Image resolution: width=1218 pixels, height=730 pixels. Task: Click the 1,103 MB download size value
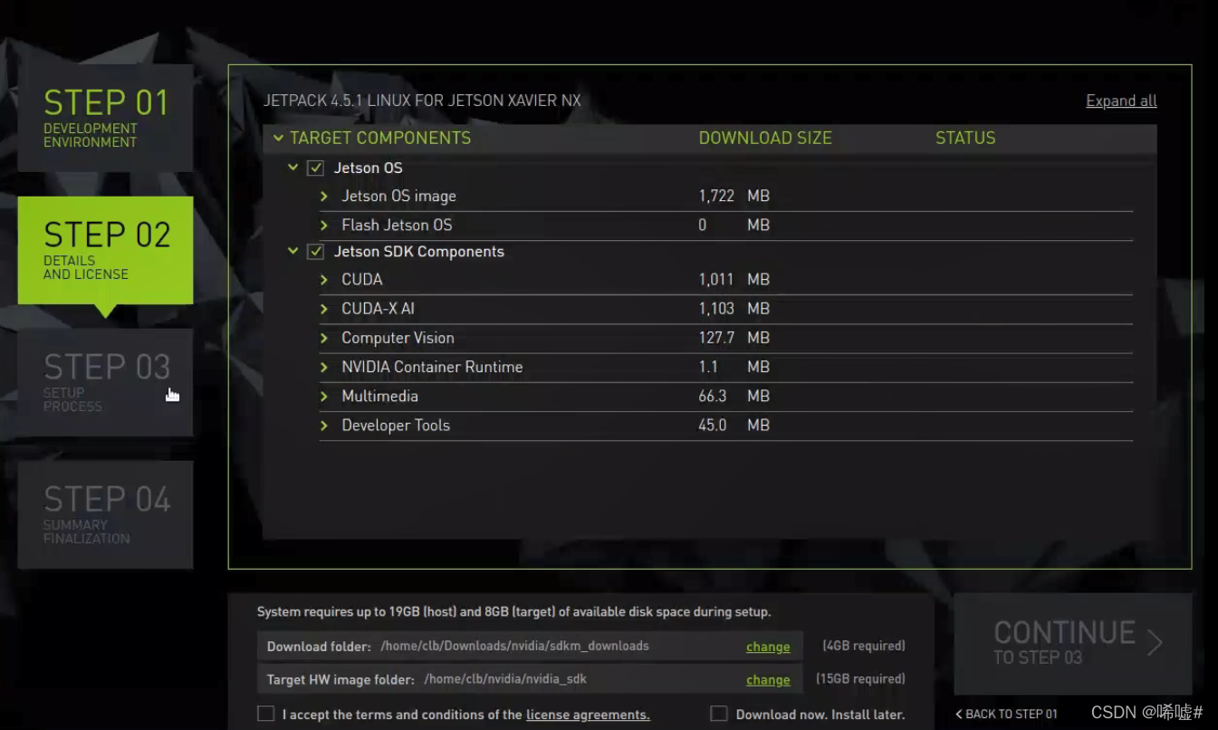point(734,309)
